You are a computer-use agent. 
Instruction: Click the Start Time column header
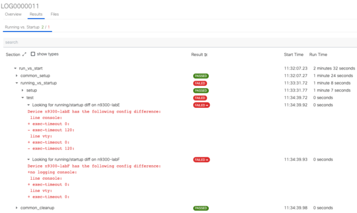tap(293, 54)
